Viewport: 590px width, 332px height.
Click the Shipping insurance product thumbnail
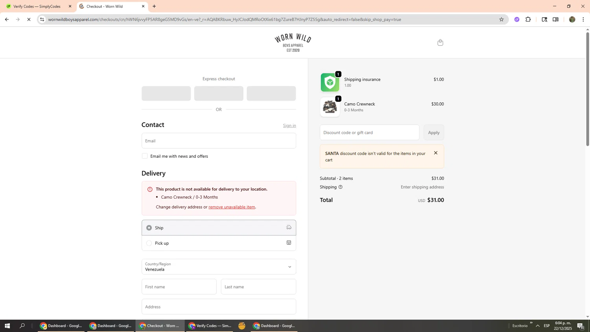click(x=330, y=83)
